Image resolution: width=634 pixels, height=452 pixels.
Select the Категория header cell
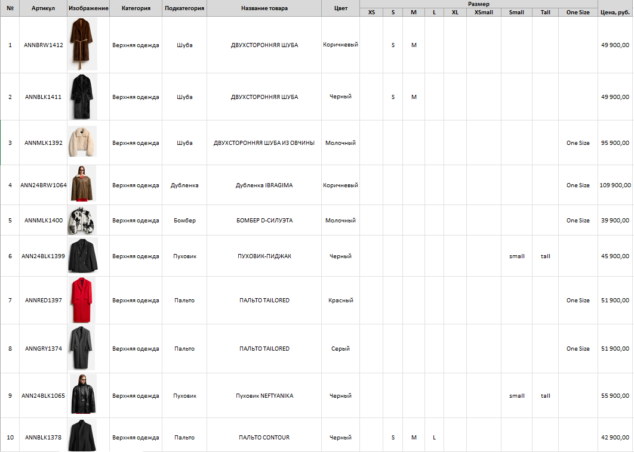click(x=136, y=8)
